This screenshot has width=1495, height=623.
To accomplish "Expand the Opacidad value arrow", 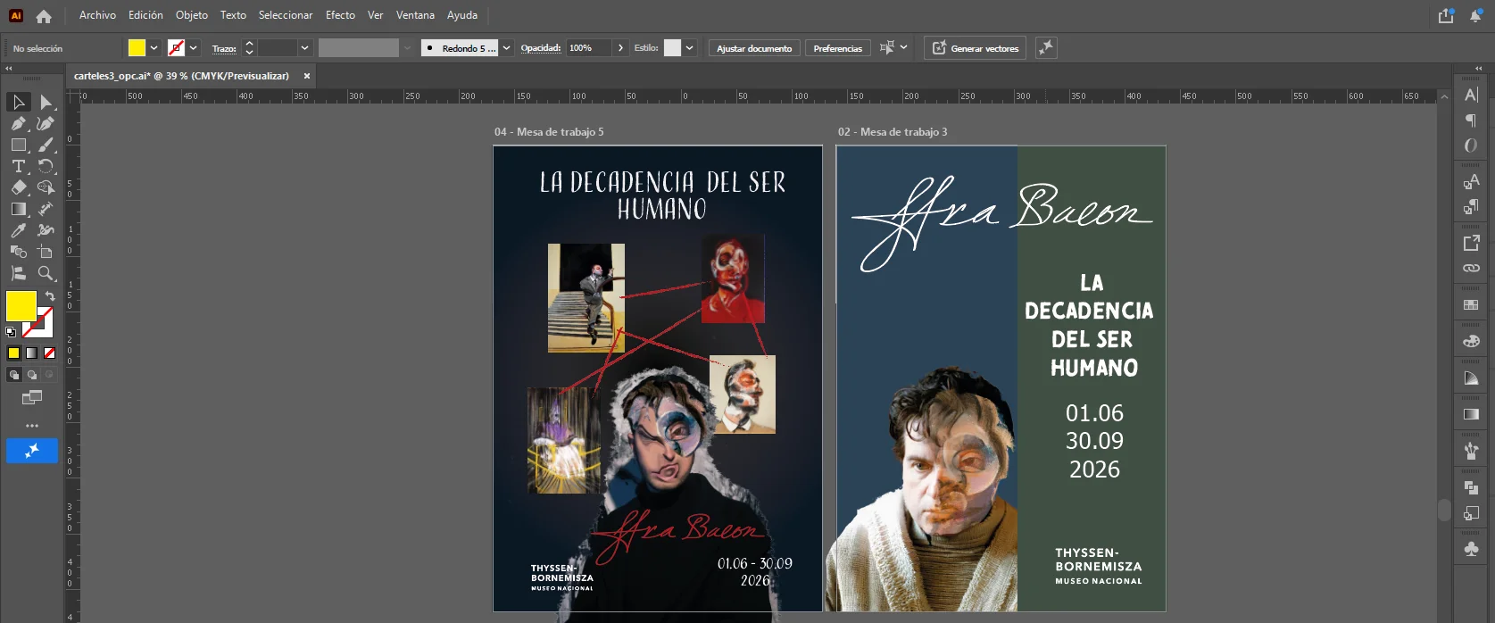I will 620,48.
